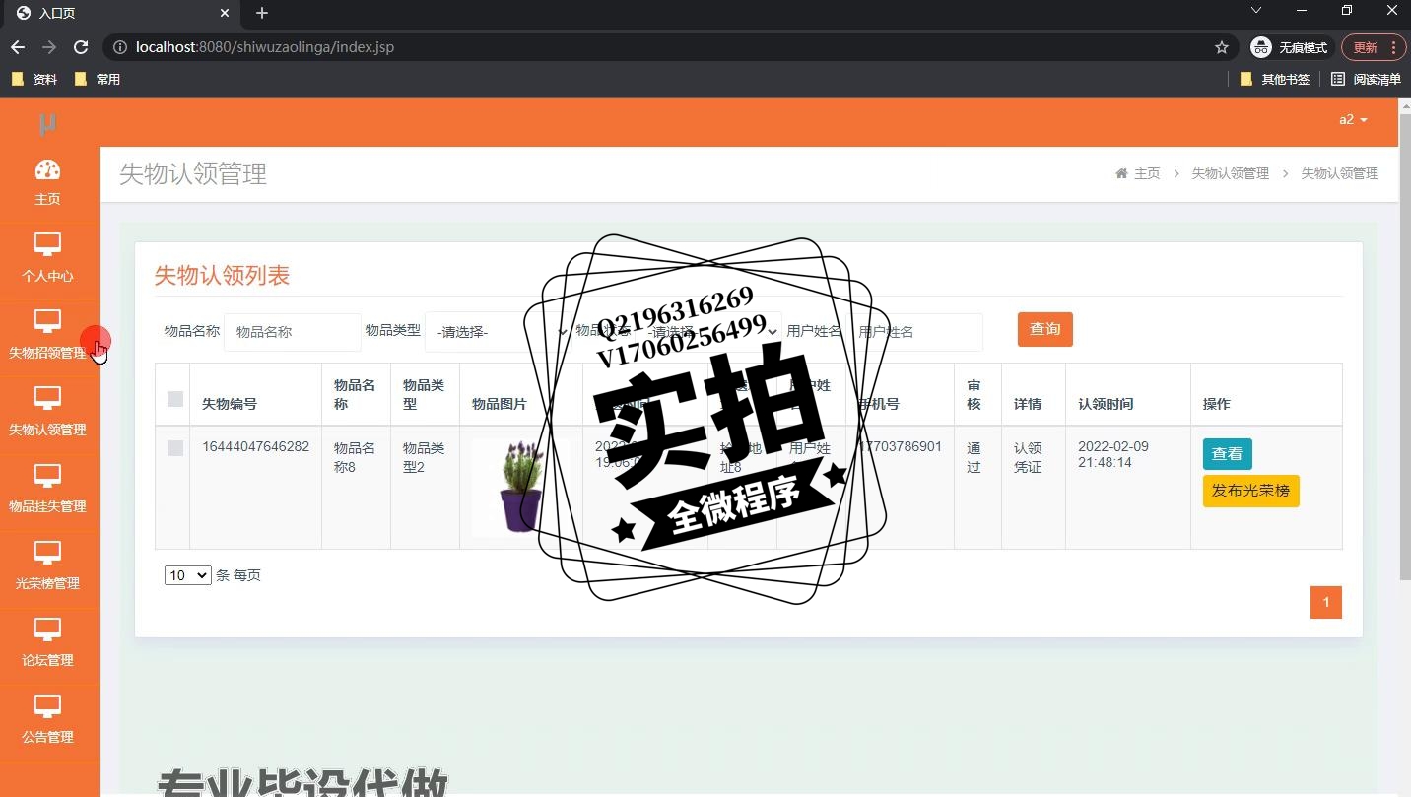The width and height of the screenshot is (1411, 797).
Task: Open 光荣榜管理 sidebar icon
Action: (x=47, y=552)
